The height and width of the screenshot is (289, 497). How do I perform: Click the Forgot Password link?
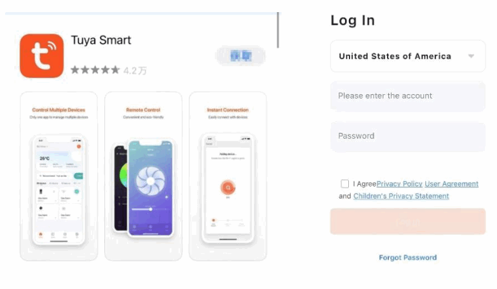[407, 258]
